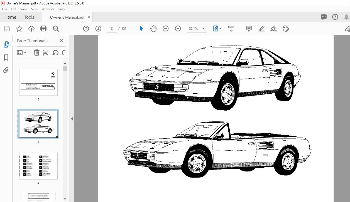Select page 4 thumbnail

tap(38, 166)
